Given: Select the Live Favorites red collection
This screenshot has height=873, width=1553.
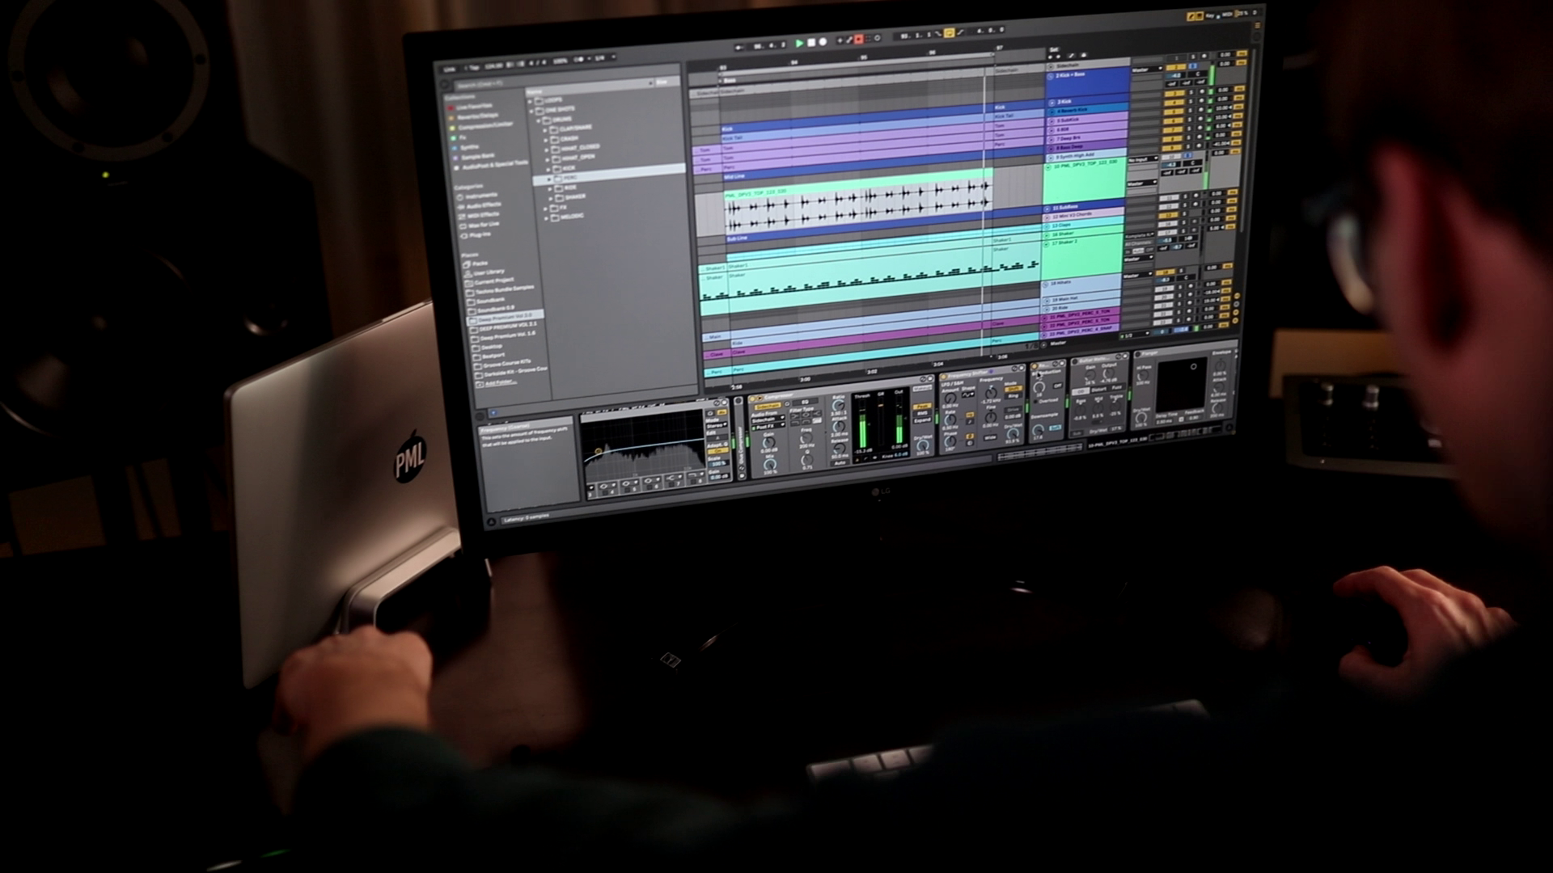Looking at the screenshot, I should pos(469,107).
